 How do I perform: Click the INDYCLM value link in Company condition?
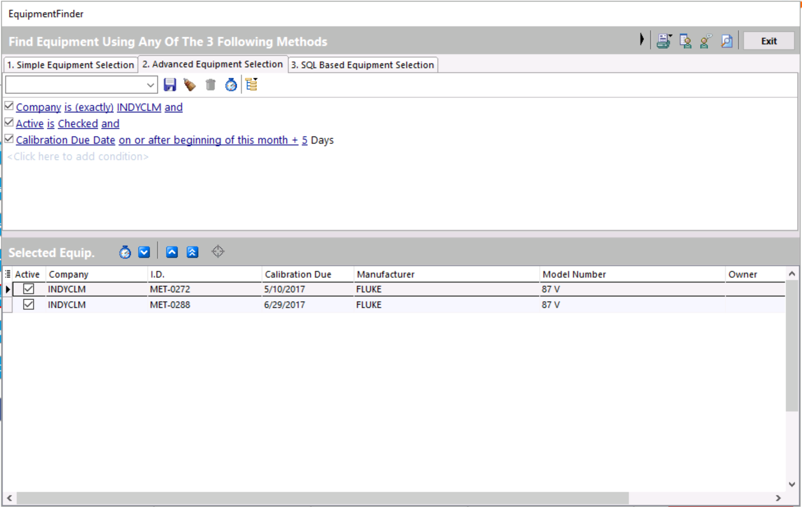point(139,107)
